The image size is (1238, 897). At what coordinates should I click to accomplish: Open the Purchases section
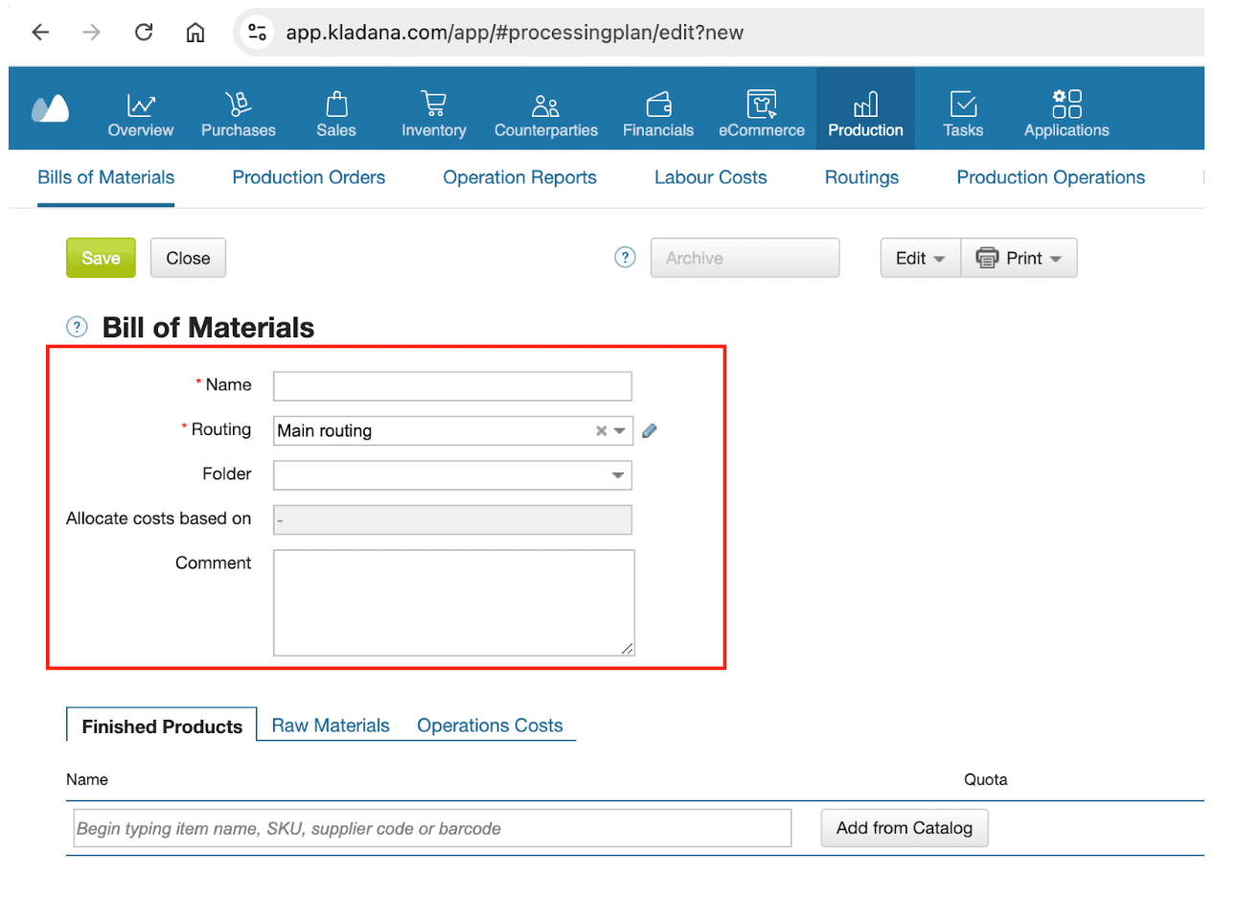pyautogui.click(x=239, y=115)
